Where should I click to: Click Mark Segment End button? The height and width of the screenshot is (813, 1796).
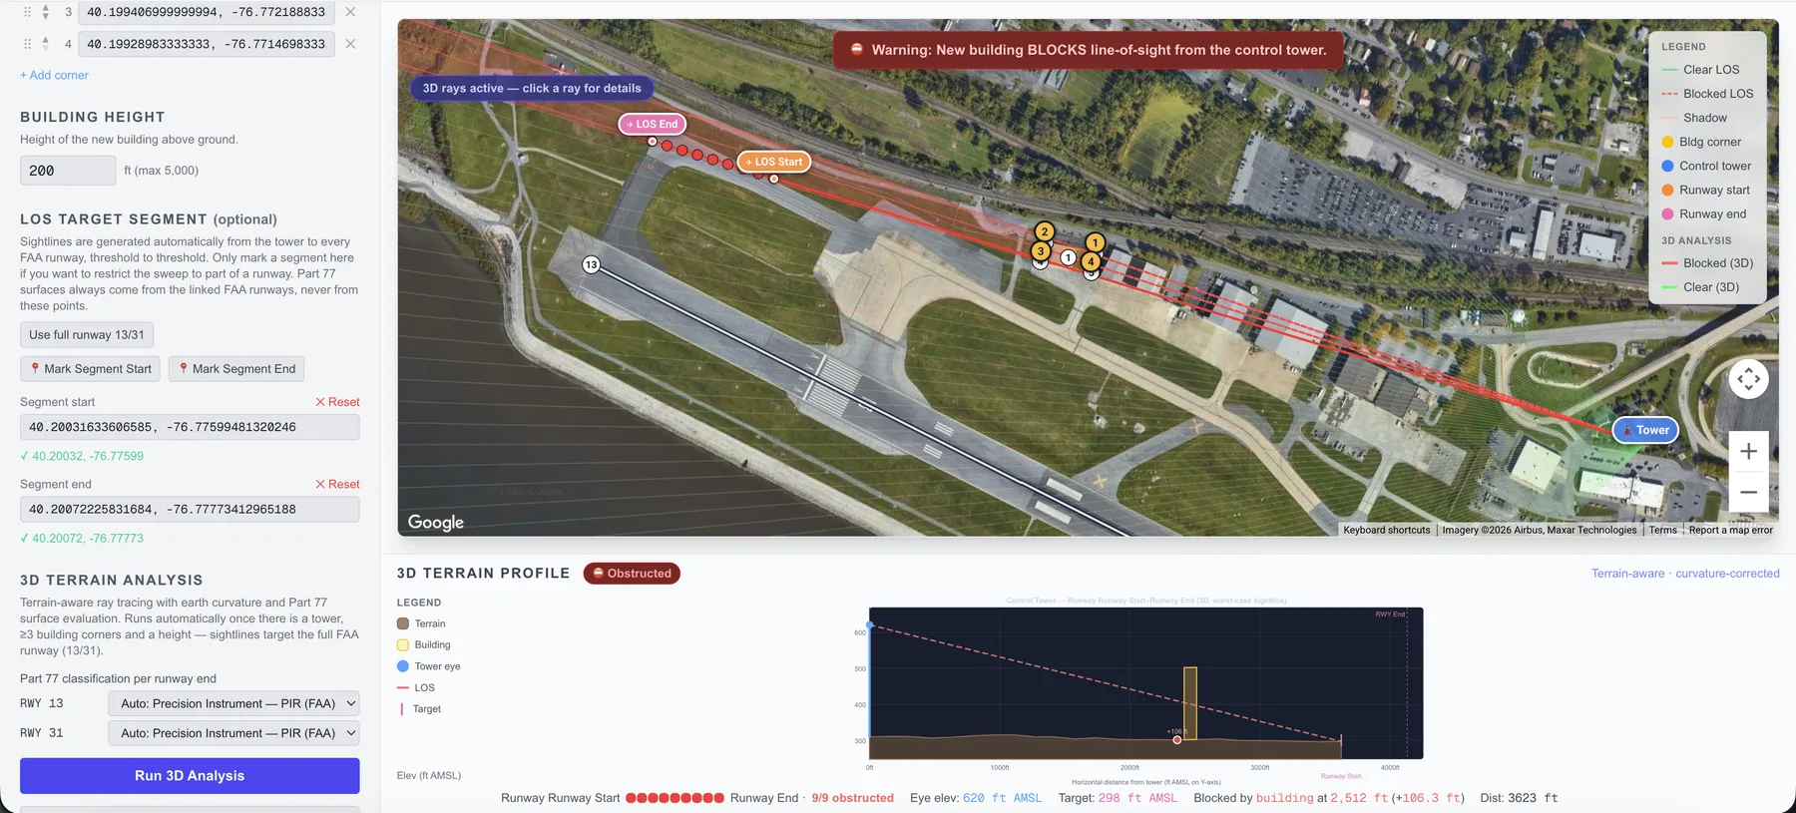tap(236, 369)
